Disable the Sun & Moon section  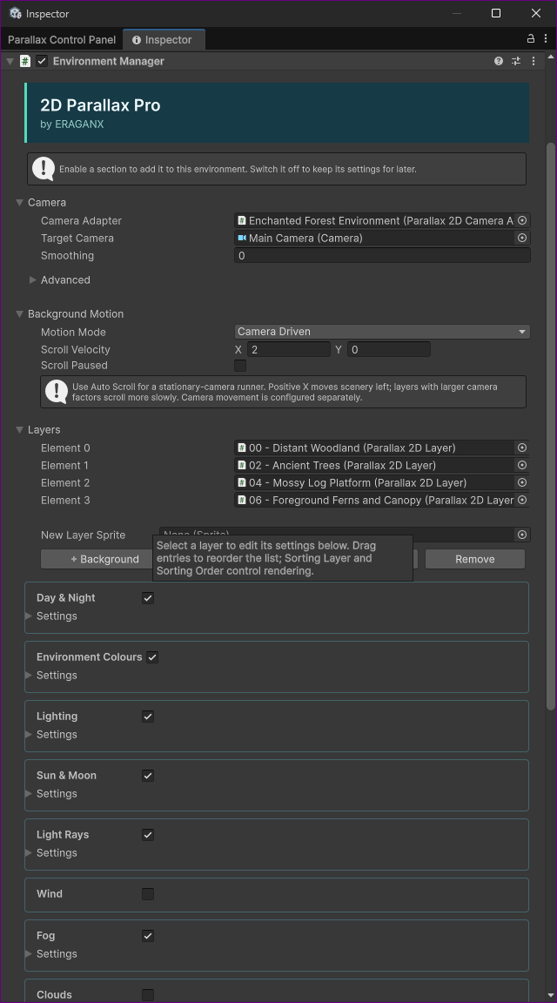148,775
